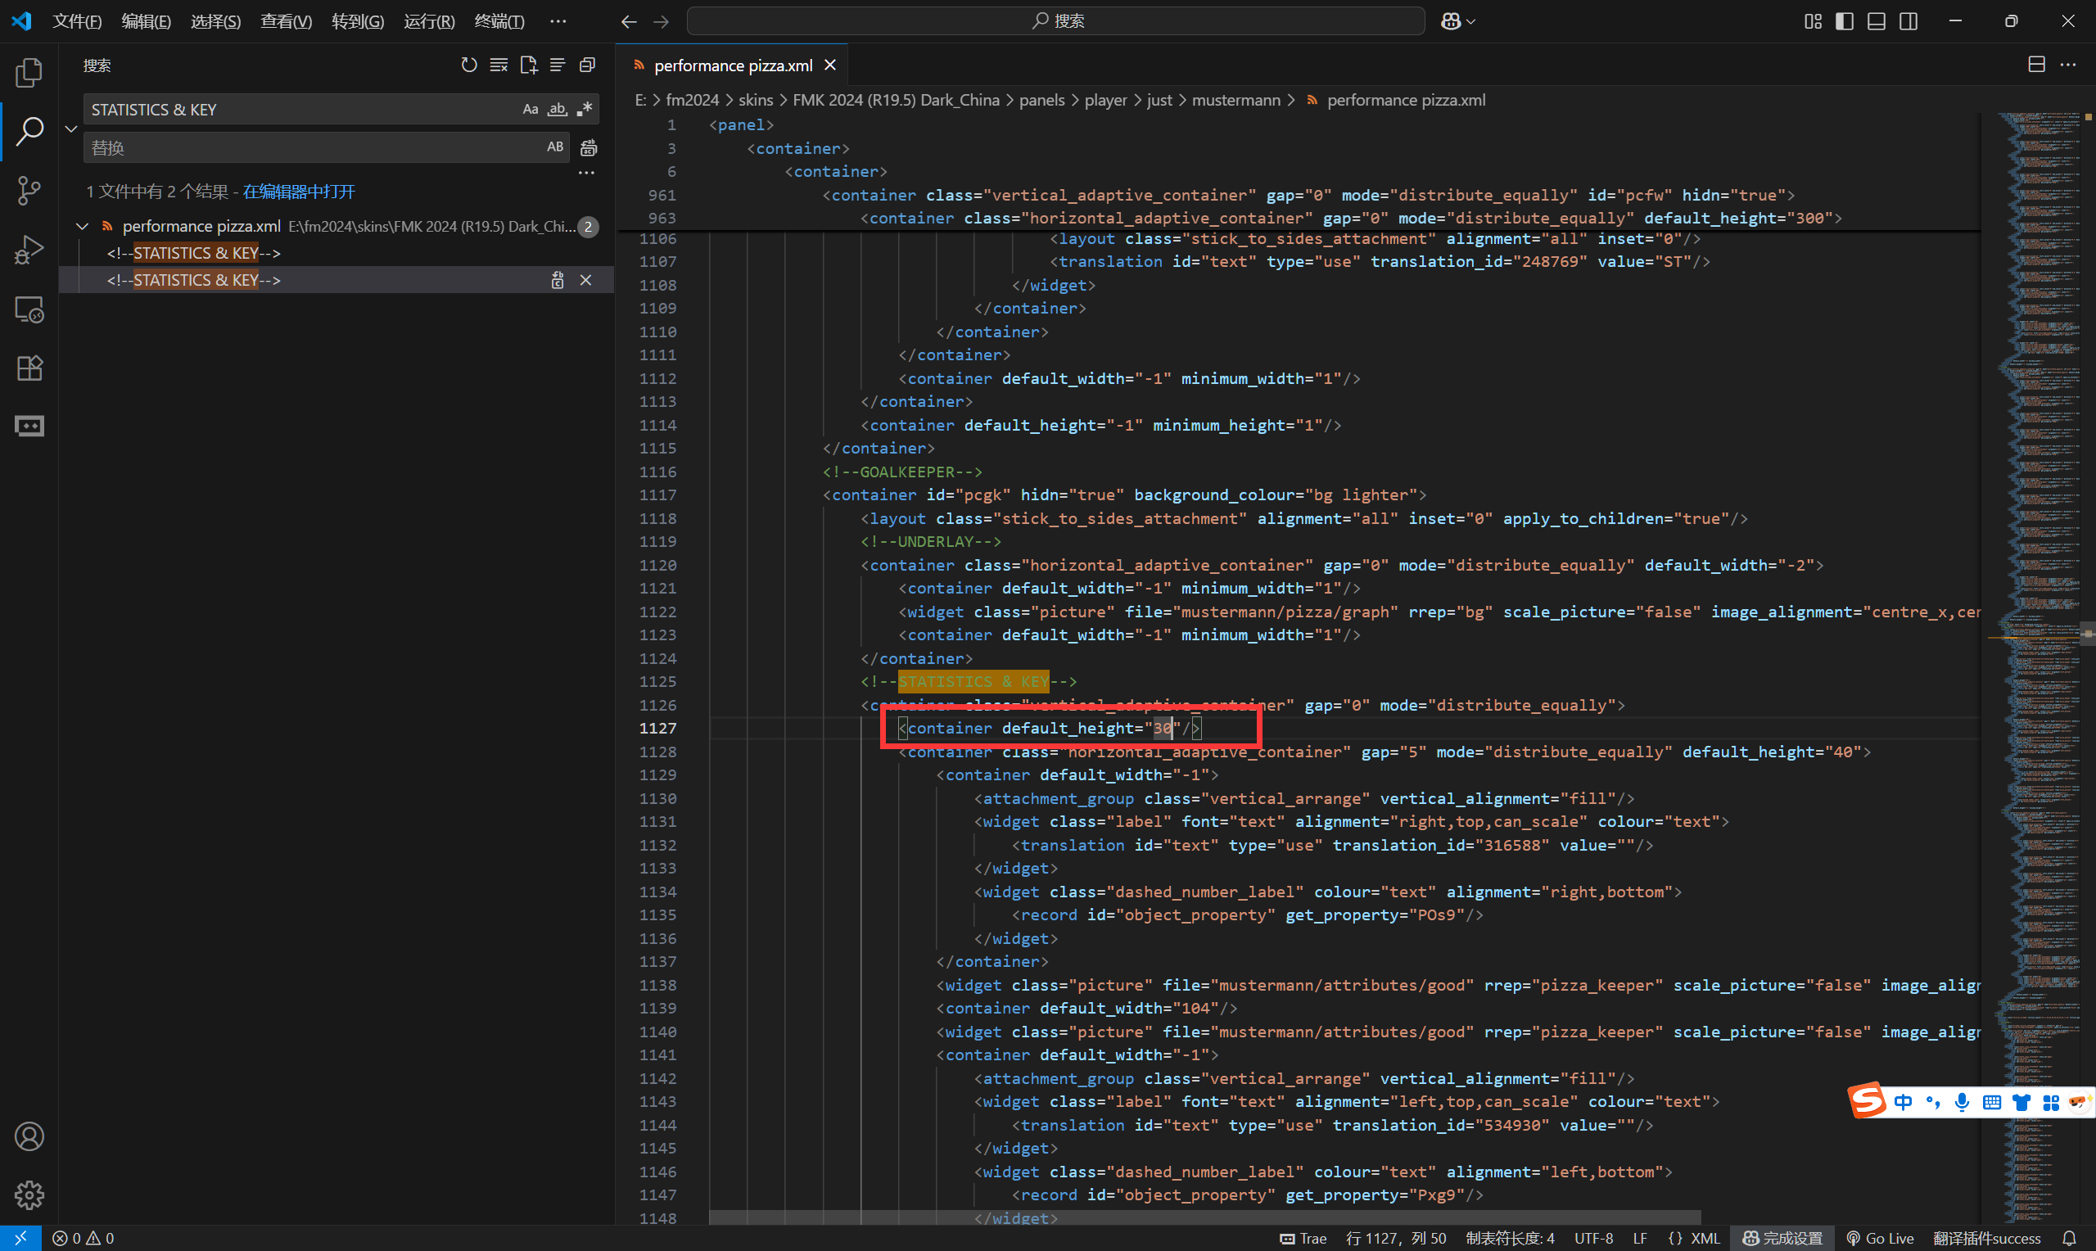2096x1251 pixels.
Task: Toggle secondary side bar visibility
Action: [1908, 21]
